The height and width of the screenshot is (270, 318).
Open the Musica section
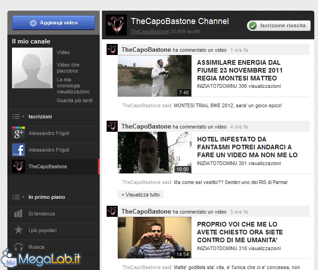coord(54,247)
